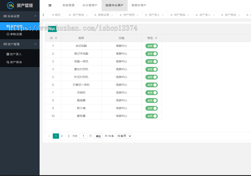Close the first 资产查询 tab
251x176 pixels.
click(x=87, y=15)
